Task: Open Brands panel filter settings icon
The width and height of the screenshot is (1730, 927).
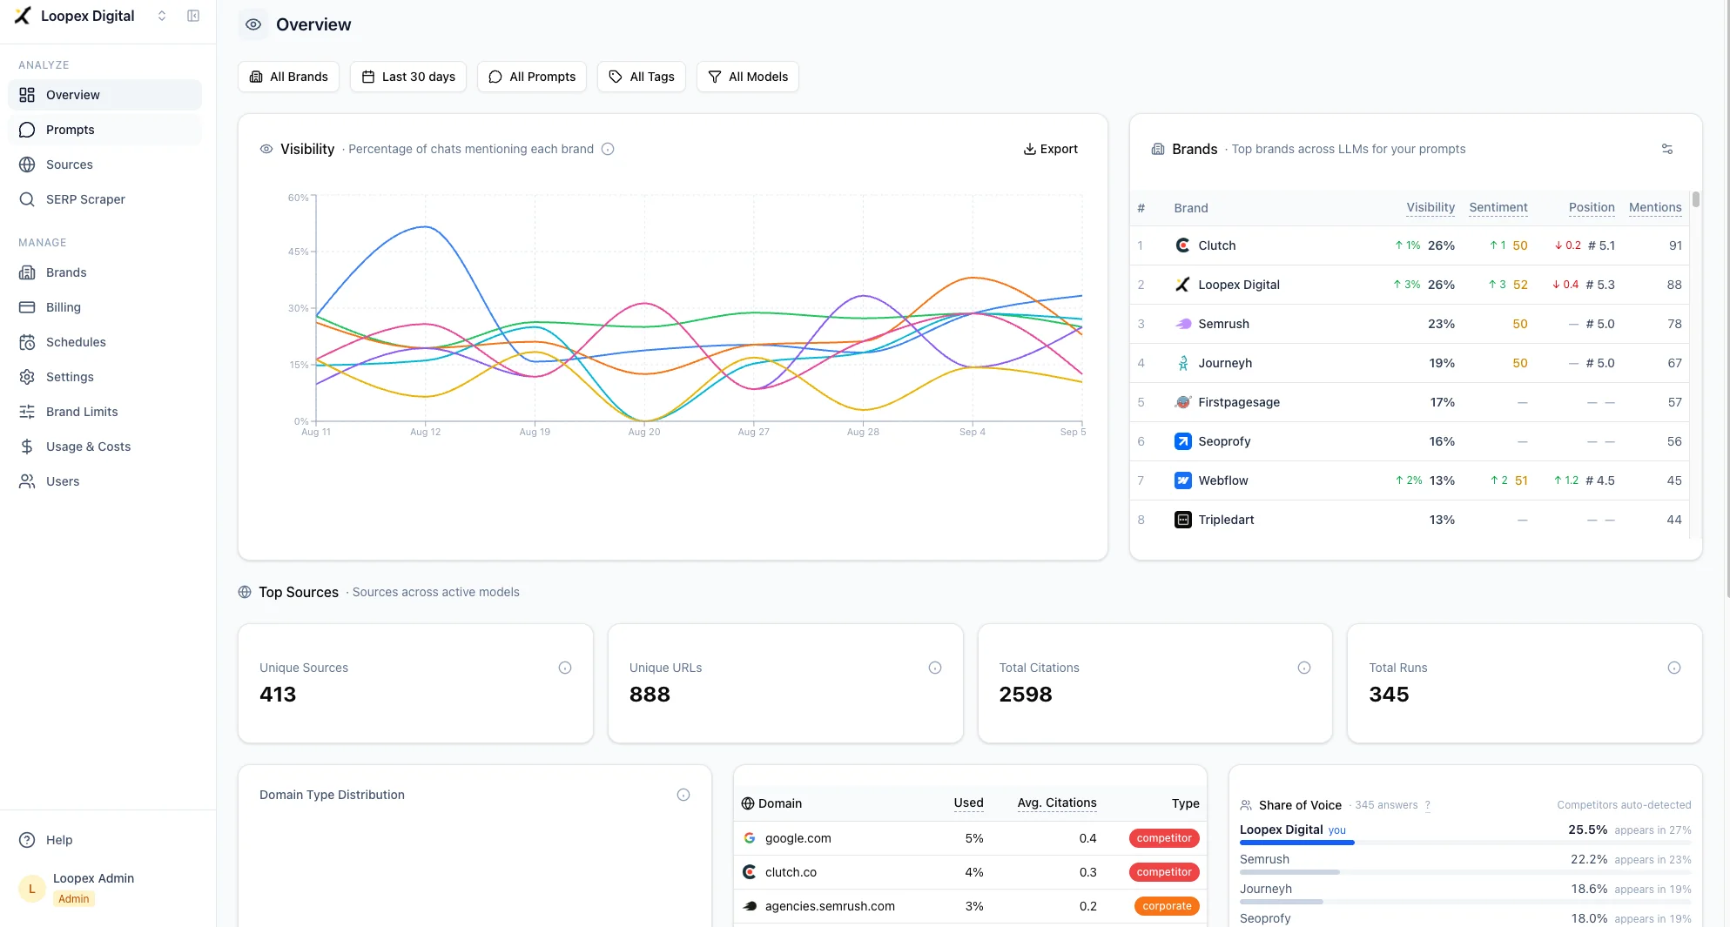Action: coord(1667,149)
